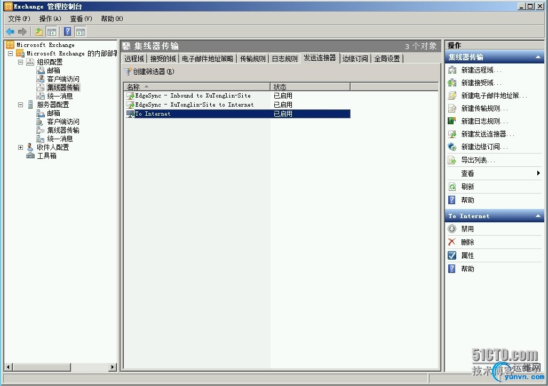Click the 新建边缘订阅 icon
This screenshot has width=548, height=386.
(x=452, y=147)
